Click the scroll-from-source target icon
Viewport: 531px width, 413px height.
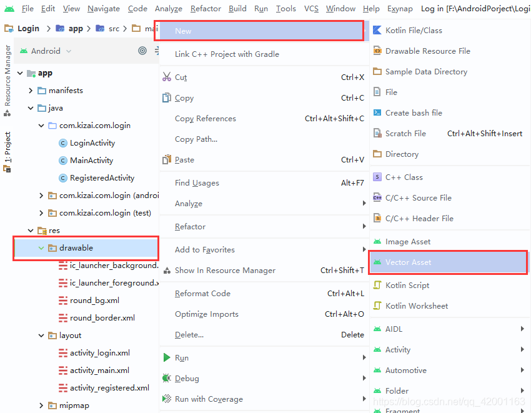(142, 51)
